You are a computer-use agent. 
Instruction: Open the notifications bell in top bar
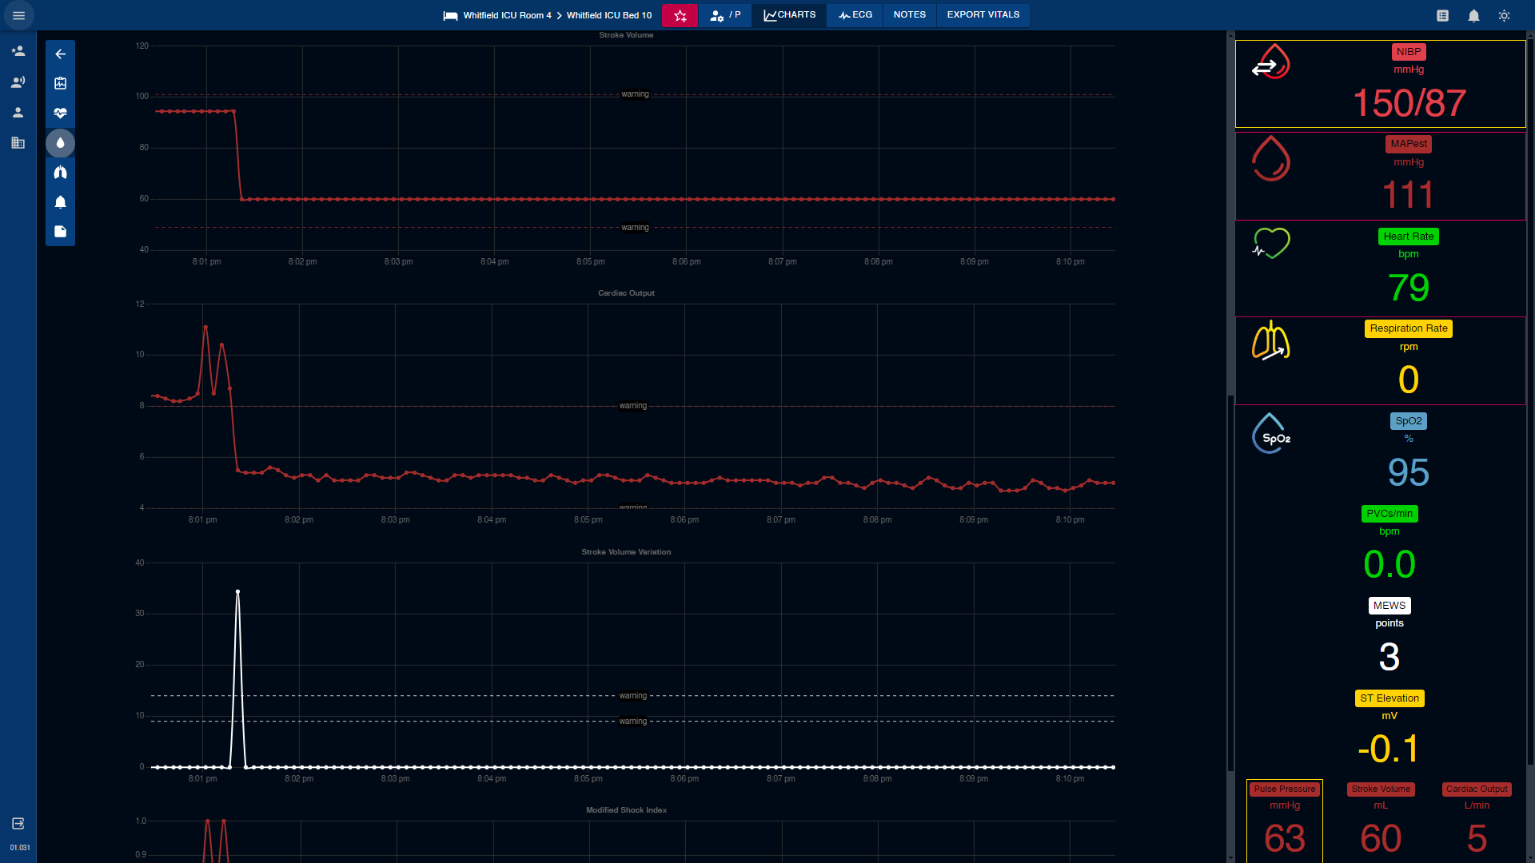coord(1473,15)
